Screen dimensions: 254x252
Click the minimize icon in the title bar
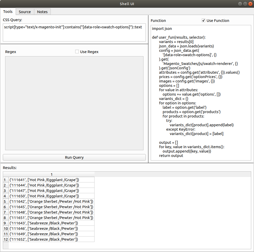(240, 4)
